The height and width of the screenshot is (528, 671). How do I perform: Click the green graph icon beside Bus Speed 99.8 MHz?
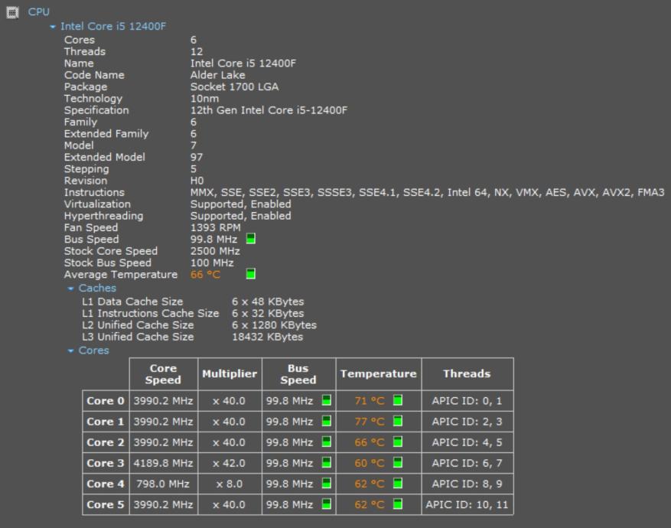251,239
